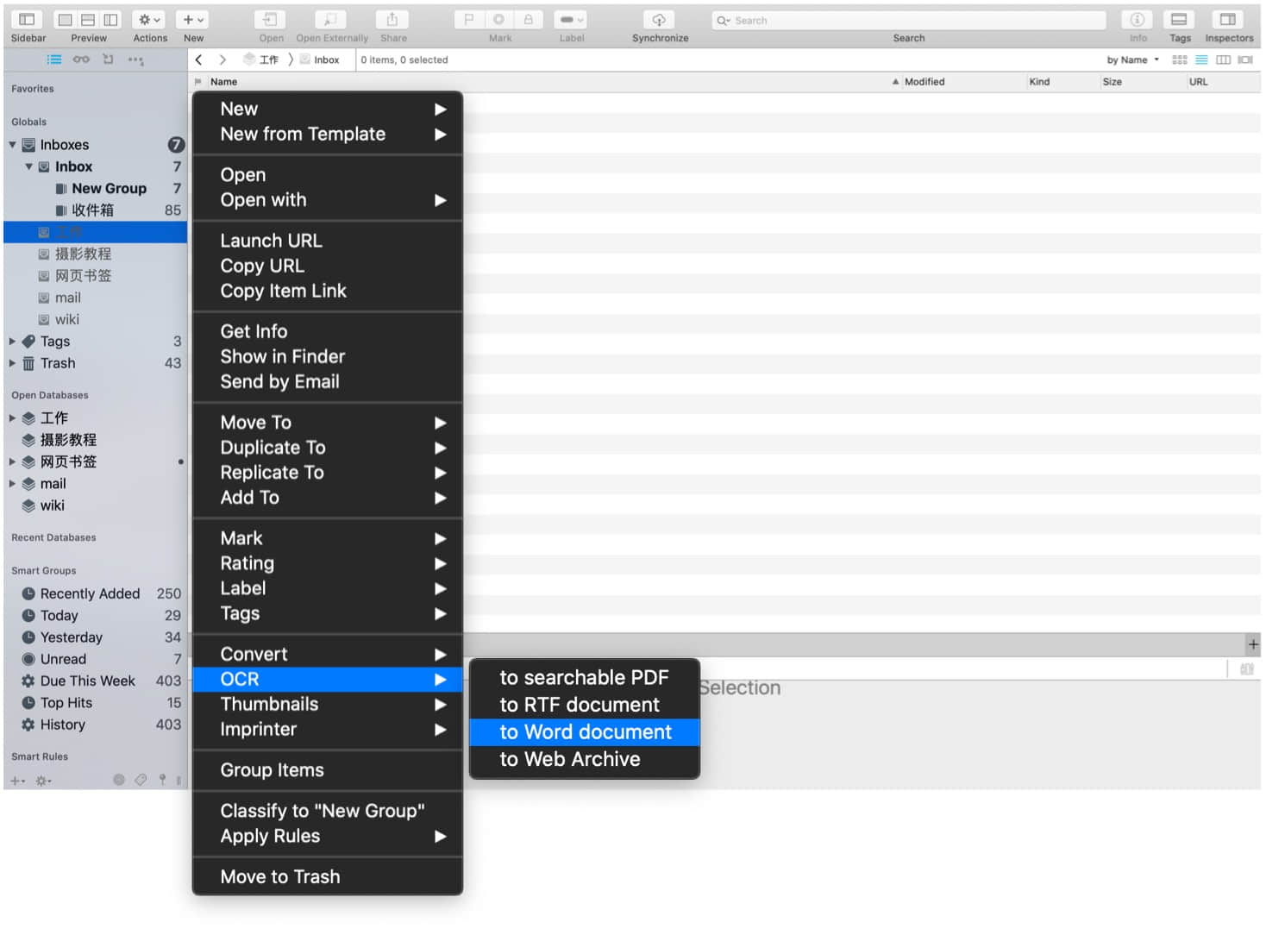Click the Share toolbar icon
Image resolution: width=1266 pixels, height=935 pixels.
point(392,19)
